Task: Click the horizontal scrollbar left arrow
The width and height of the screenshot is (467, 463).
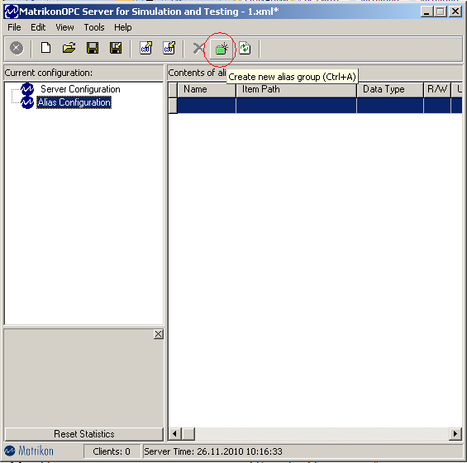Action: [175, 434]
